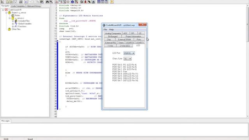Click the 'PORT Bit 3 - Free' line

pyautogui.click(x=119, y=72)
